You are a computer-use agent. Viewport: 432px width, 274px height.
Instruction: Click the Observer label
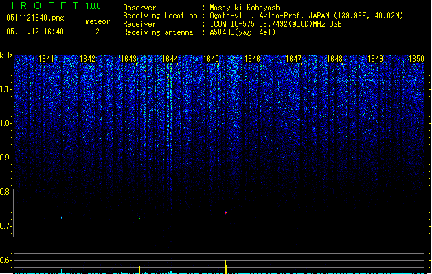pos(139,8)
